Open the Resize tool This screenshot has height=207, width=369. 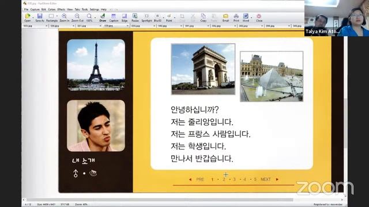click(x=135, y=16)
